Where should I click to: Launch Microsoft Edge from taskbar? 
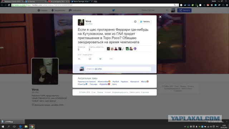coord(20,126)
